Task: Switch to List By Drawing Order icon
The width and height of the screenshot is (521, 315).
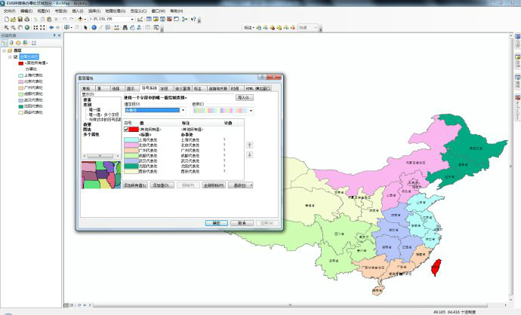Action: point(5,43)
